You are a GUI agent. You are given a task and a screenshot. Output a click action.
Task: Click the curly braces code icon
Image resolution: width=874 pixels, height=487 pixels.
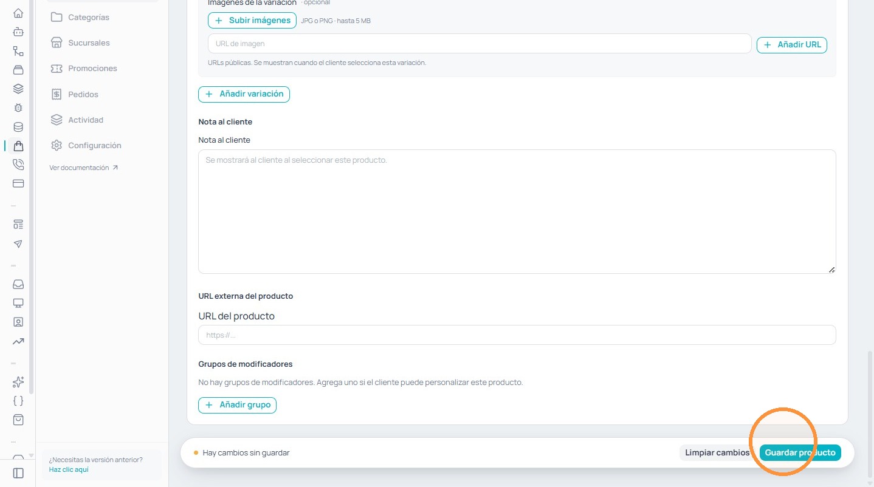[18, 401]
